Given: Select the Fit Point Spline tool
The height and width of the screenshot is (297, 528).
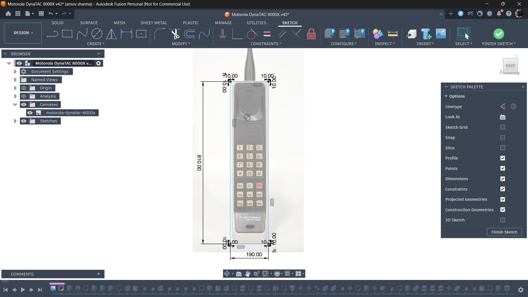Looking at the screenshot, I should [82, 34].
